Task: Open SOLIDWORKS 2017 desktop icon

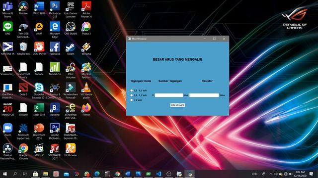Action: pos(55,151)
